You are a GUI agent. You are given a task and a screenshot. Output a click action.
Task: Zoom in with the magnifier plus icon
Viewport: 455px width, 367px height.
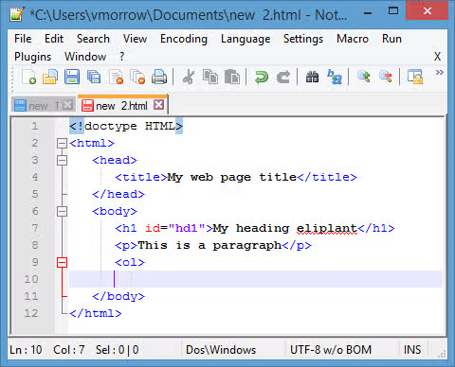point(364,77)
